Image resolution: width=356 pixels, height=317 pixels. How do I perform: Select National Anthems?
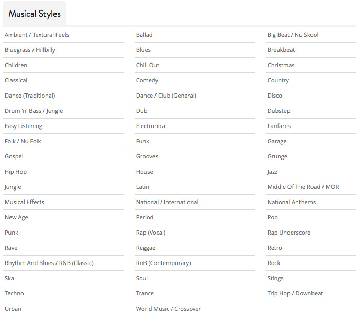coord(292,202)
